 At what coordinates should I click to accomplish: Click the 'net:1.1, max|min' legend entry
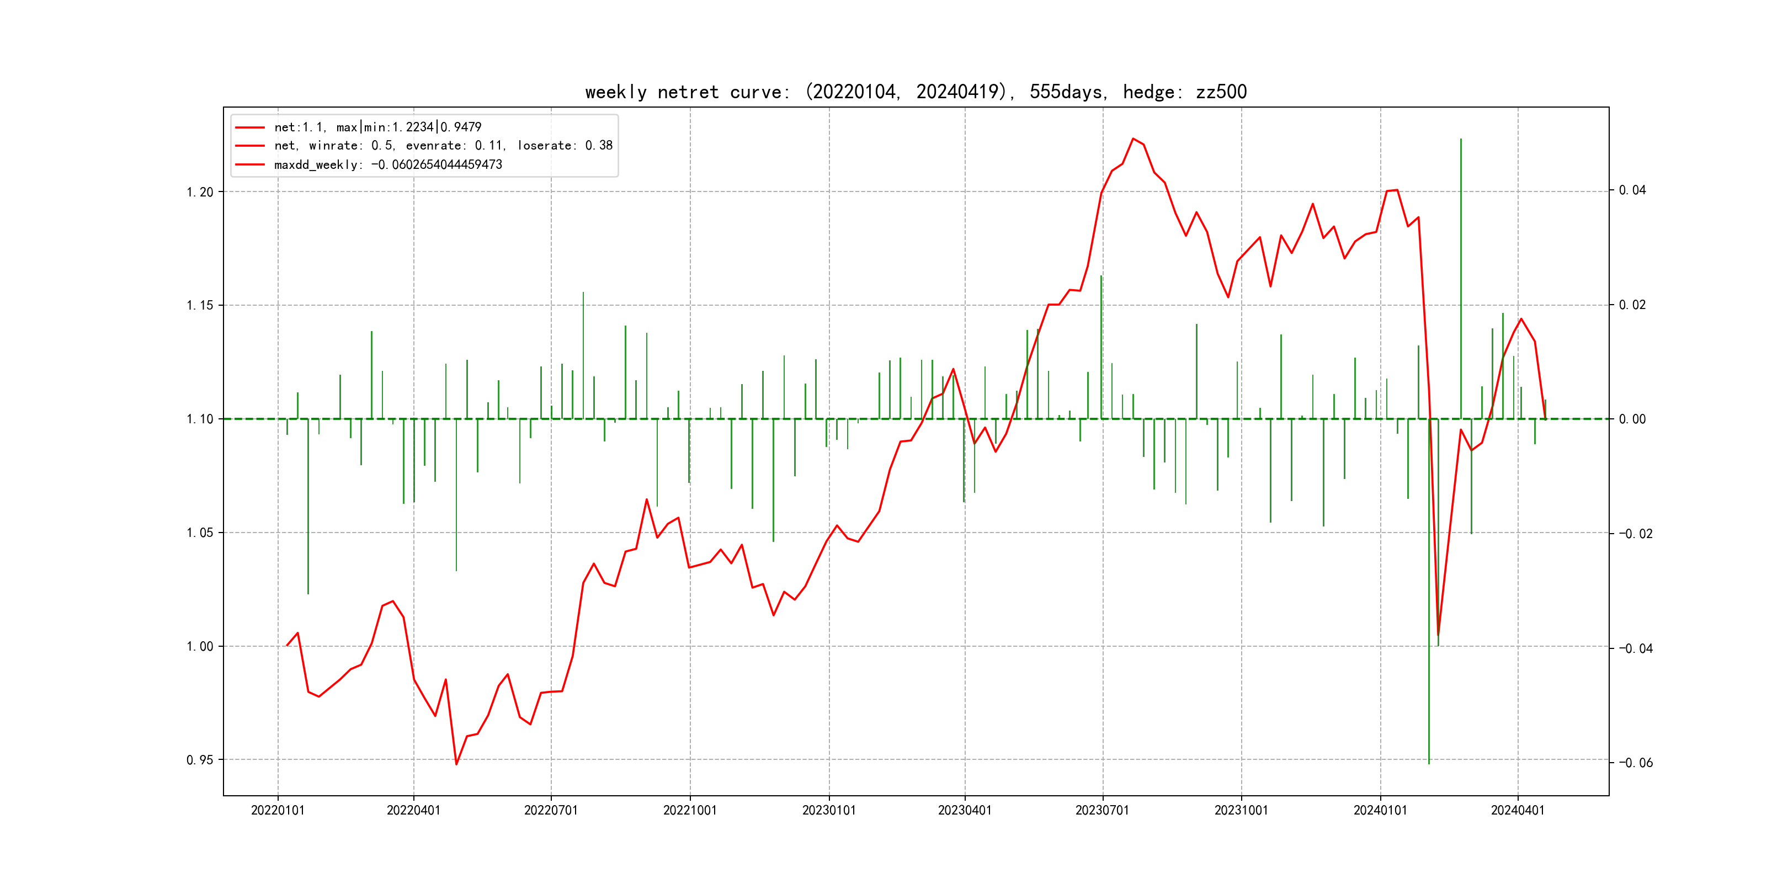pyautogui.click(x=377, y=127)
